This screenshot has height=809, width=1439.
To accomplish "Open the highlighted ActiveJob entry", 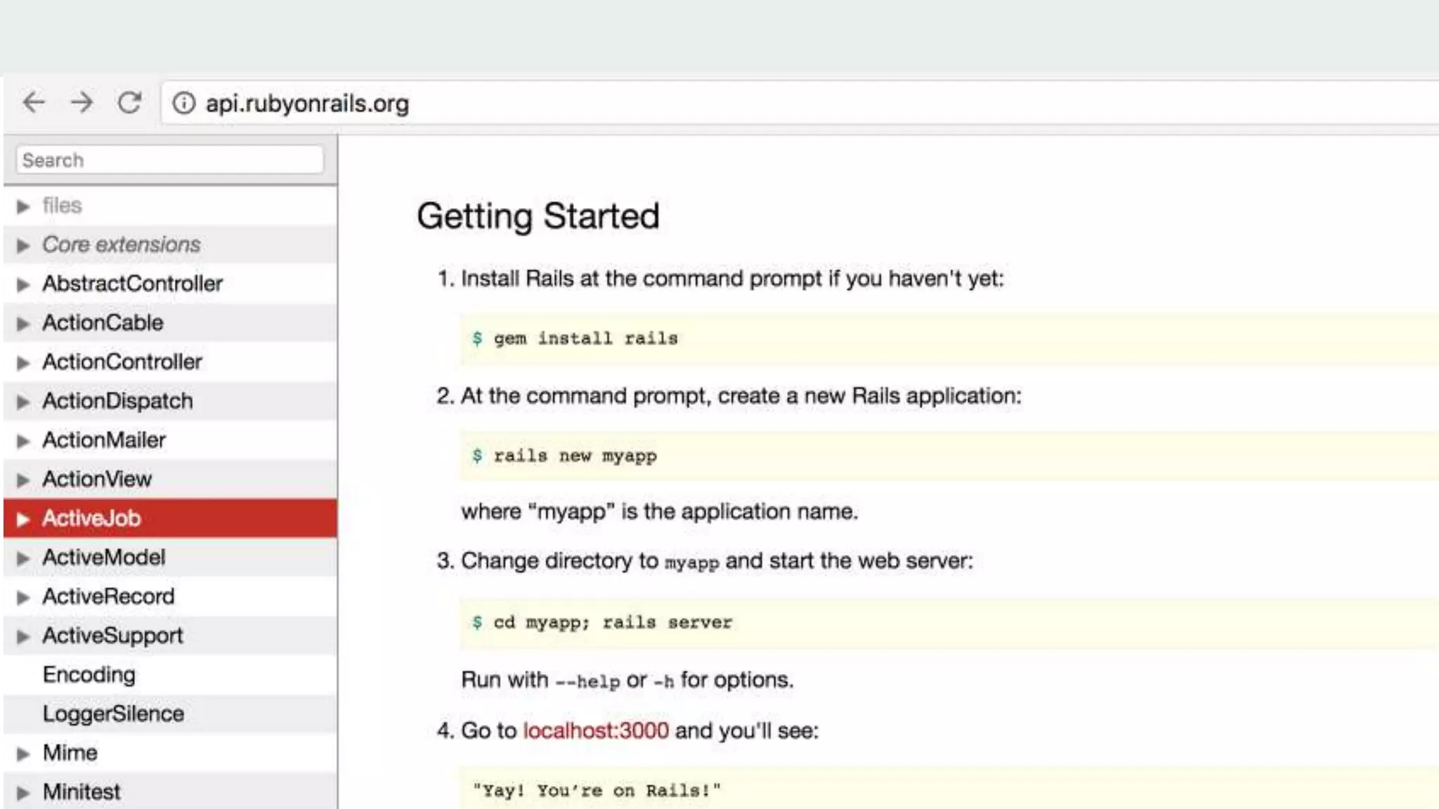I will pyautogui.click(x=91, y=518).
